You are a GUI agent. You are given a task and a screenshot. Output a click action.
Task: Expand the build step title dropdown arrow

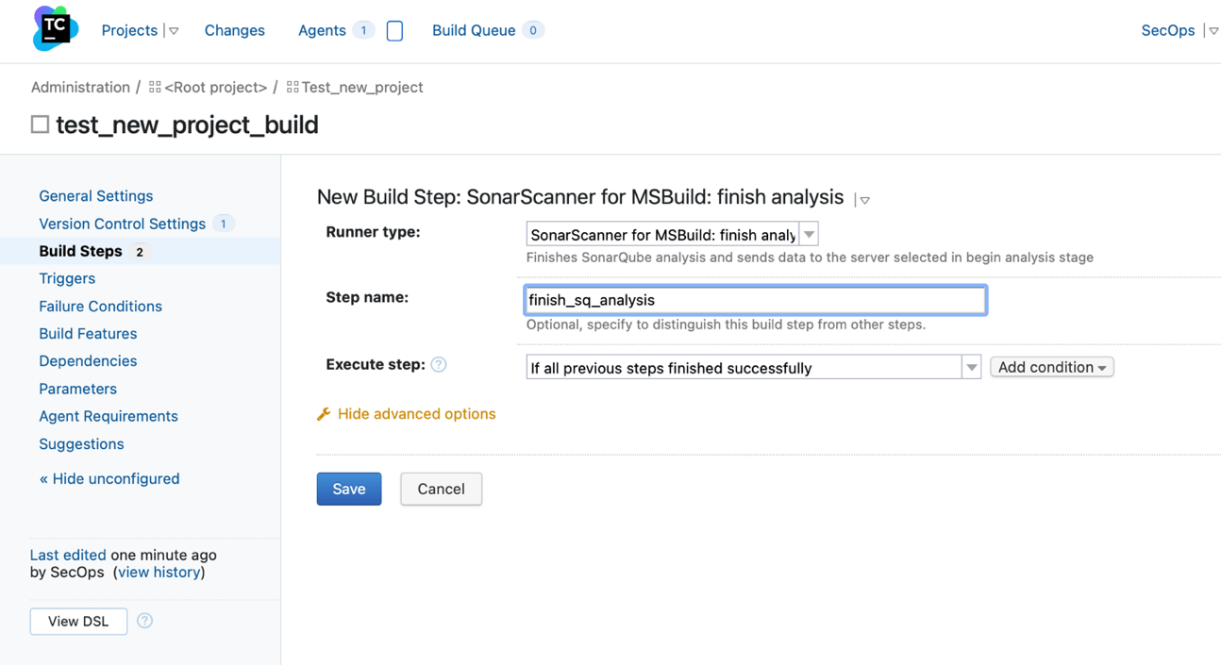click(864, 200)
